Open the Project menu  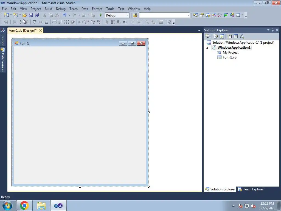click(36, 9)
